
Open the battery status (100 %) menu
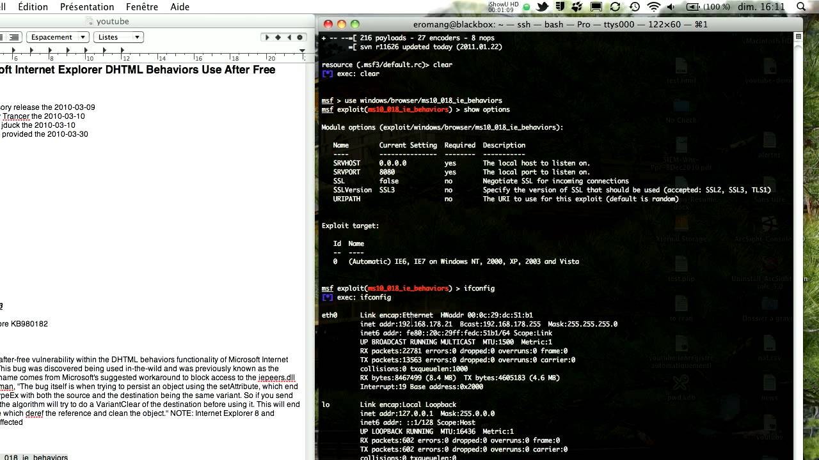708,6
